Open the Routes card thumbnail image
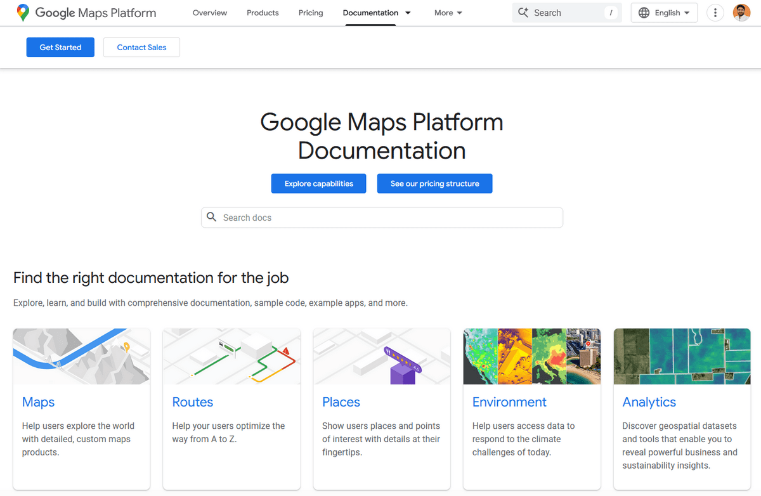Image resolution: width=761 pixels, height=496 pixels. [231, 356]
